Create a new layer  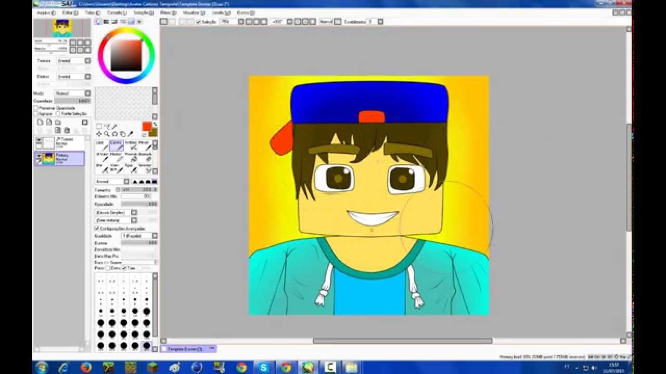point(40,122)
